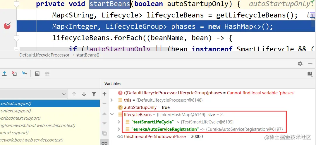Toggle show watches glasses icon in sidebar
Viewport: 316px width, 145px height.
[x=104, y=143]
